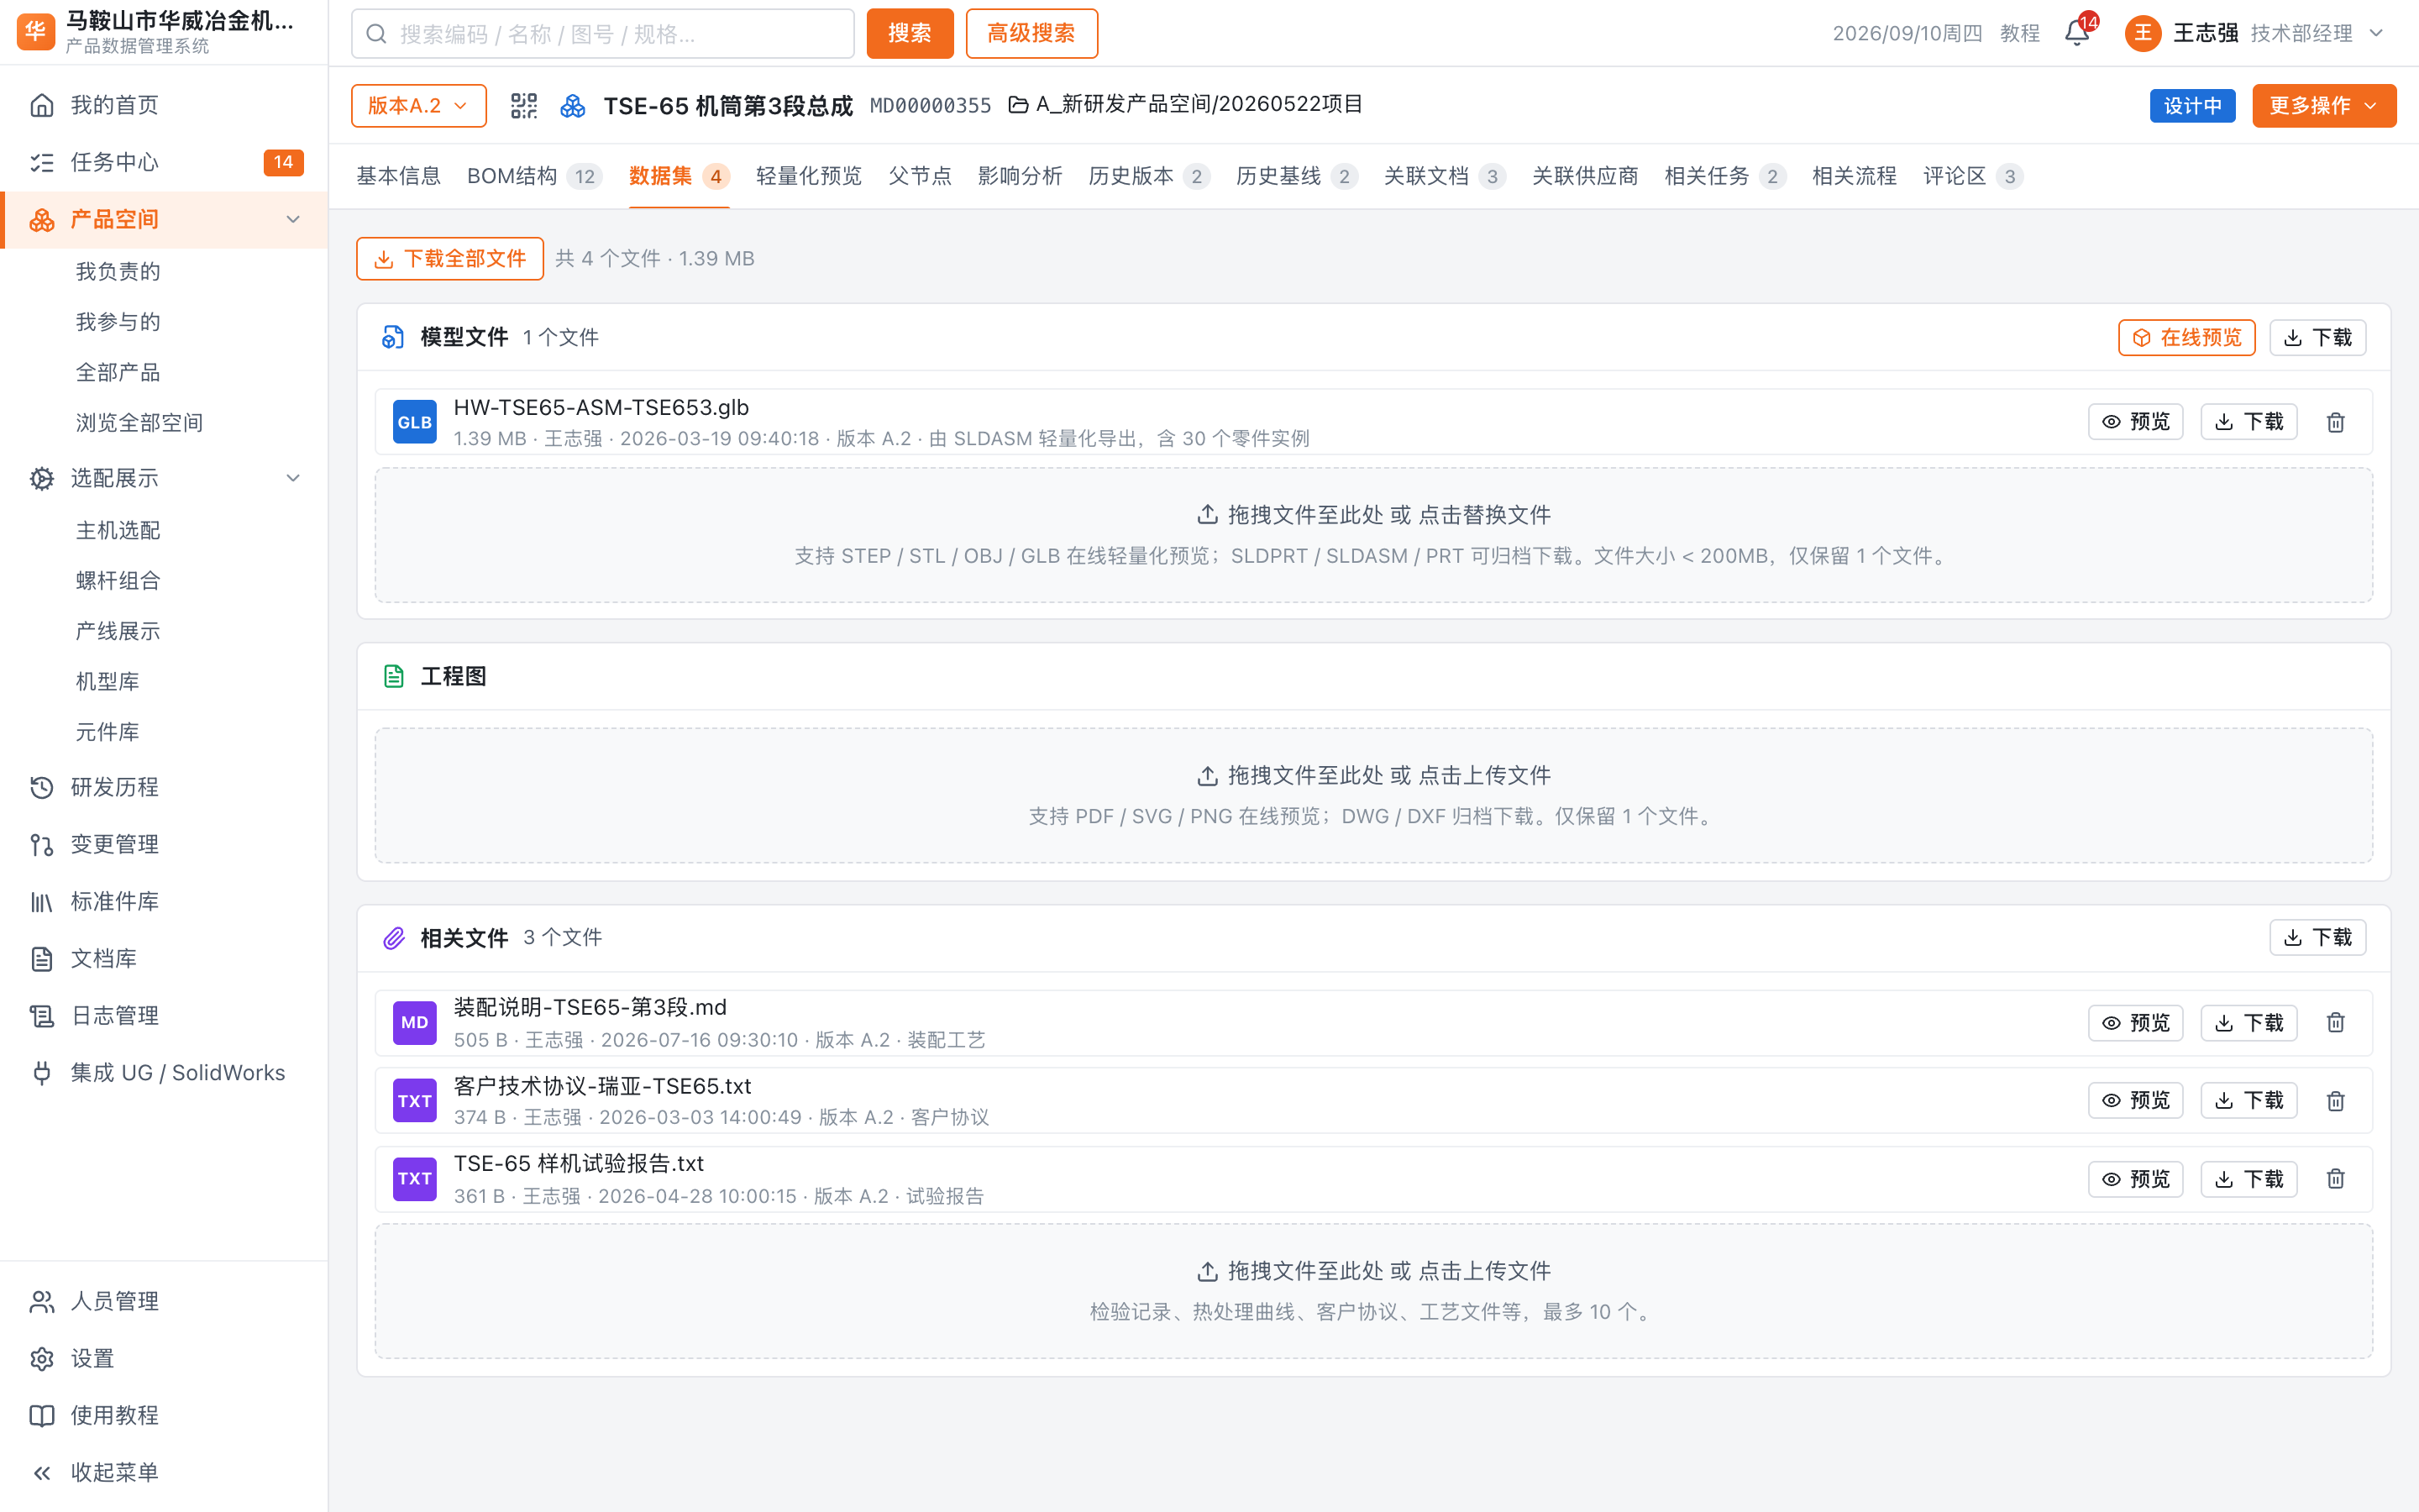The width and height of the screenshot is (2419, 1512).
Task: Open 集成 UG / SolidWorks entry
Action: click(x=164, y=1072)
